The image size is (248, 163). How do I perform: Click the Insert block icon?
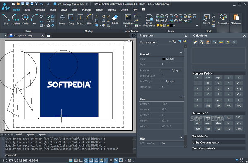[206, 19]
